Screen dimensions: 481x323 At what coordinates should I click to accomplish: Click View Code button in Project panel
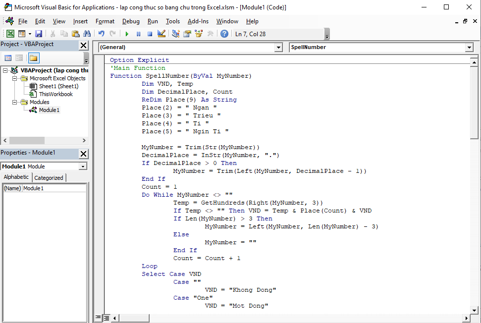[8, 58]
